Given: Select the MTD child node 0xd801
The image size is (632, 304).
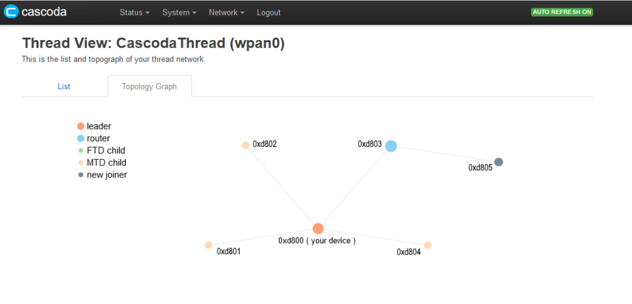Looking at the screenshot, I should click(x=209, y=245).
